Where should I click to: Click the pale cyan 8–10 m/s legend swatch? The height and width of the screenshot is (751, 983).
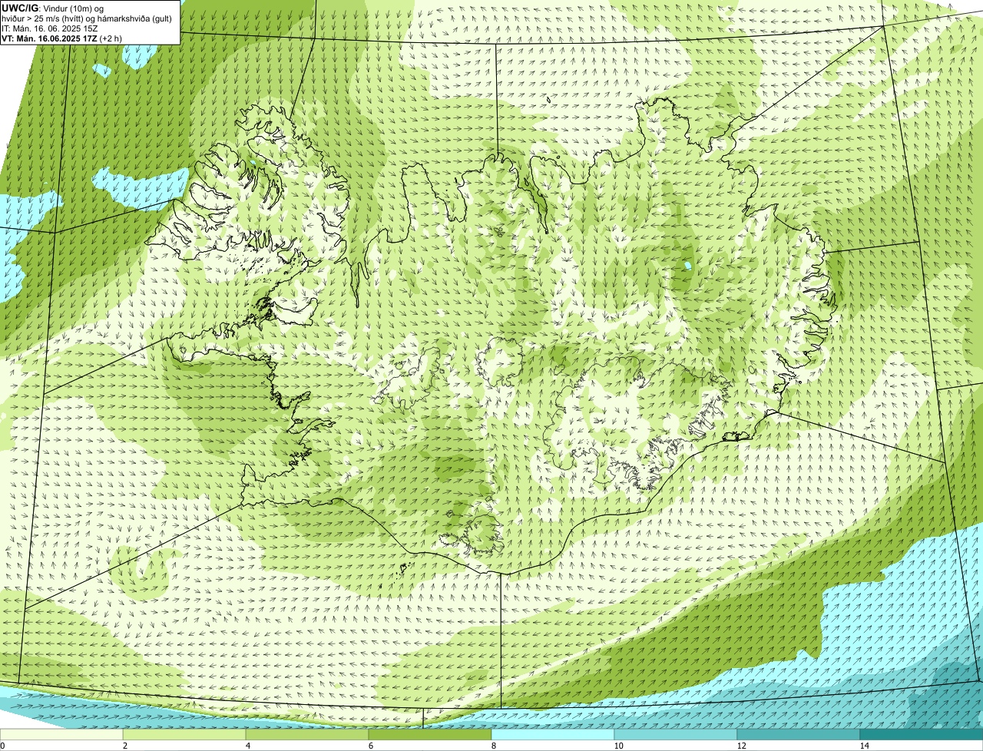pos(553,734)
